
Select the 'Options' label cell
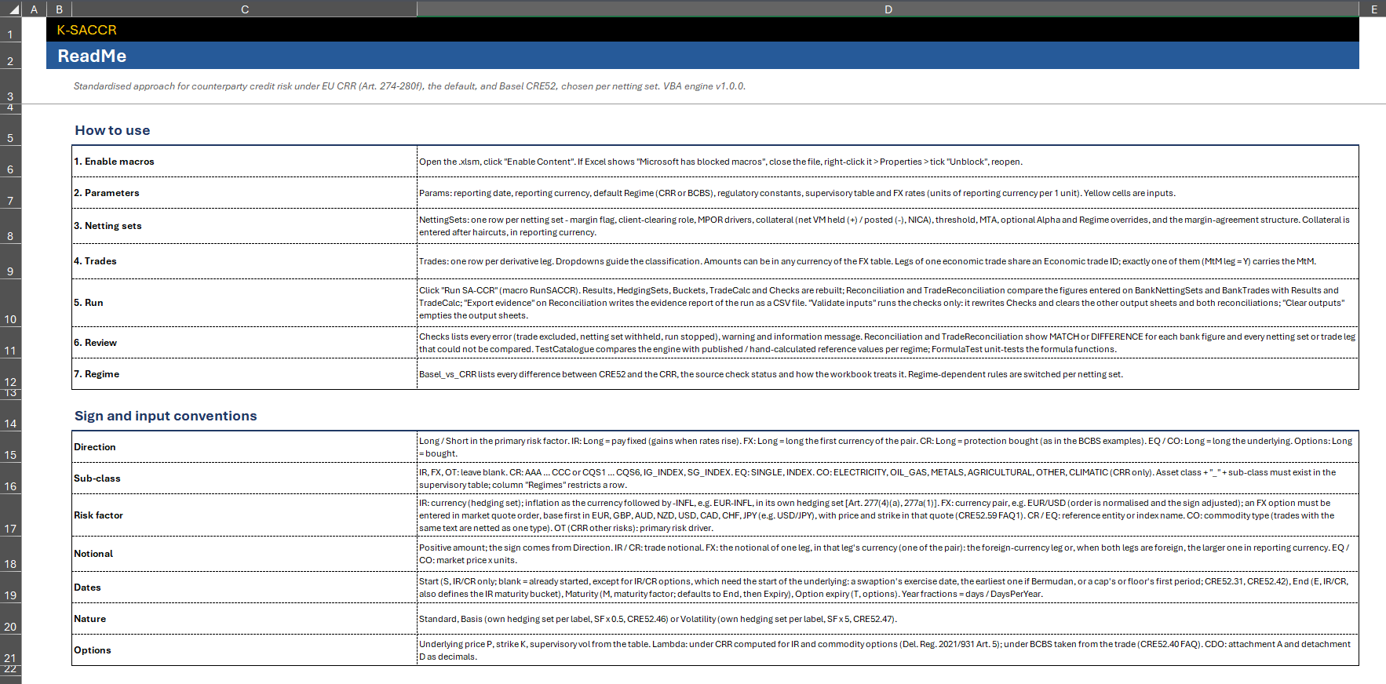245,650
